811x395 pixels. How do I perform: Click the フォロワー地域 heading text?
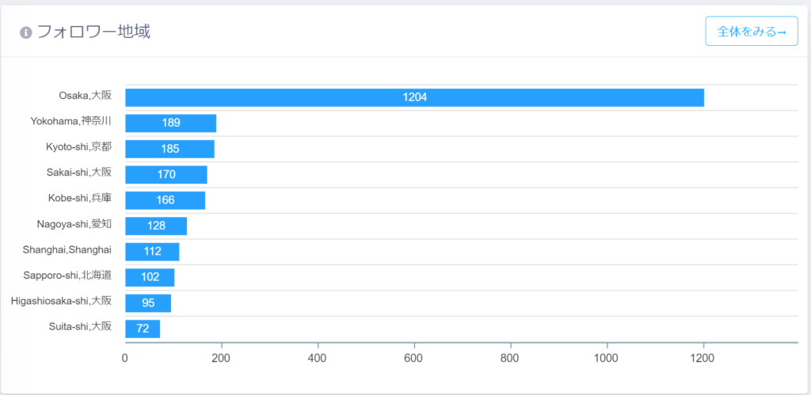coord(93,32)
